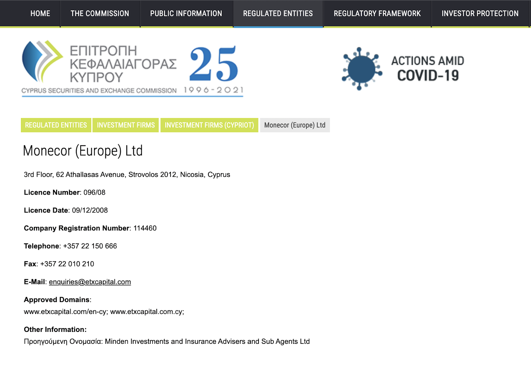Click approved domain www.etxcapital.com/en-cy
Screen dimensions: 531x376
(65, 312)
